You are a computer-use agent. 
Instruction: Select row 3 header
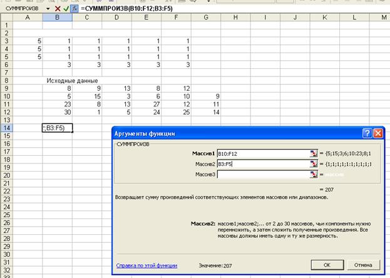pos(7,41)
